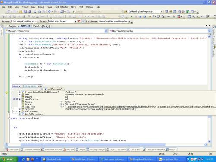Click the Windows Start button
Image resolution: width=216 pixels, height=162 pixels.
[x=9, y=159]
